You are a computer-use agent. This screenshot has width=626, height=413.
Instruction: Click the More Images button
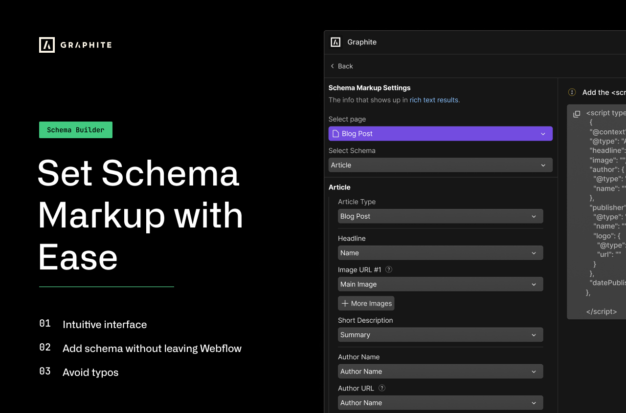point(366,303)
